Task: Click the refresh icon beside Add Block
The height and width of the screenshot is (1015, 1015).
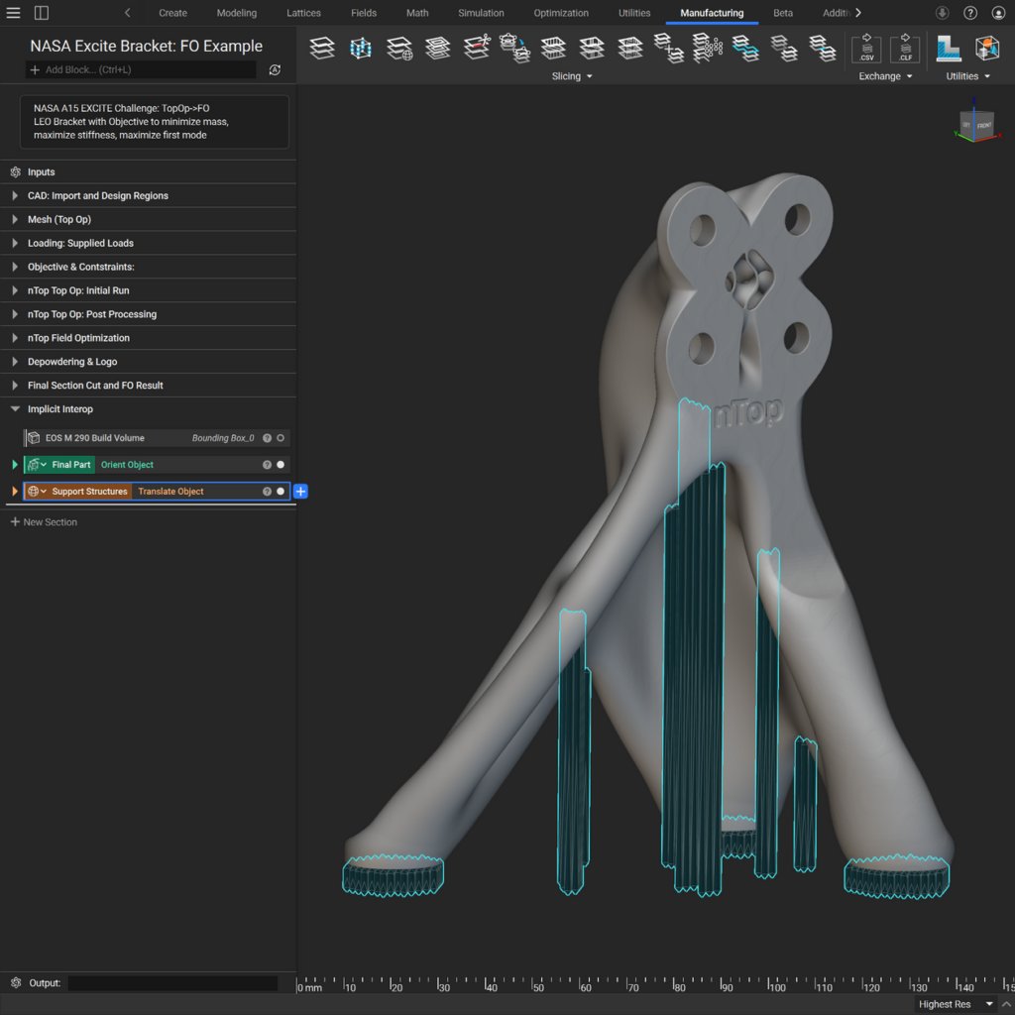Action: pyautogui.click(x=275, y=70)
